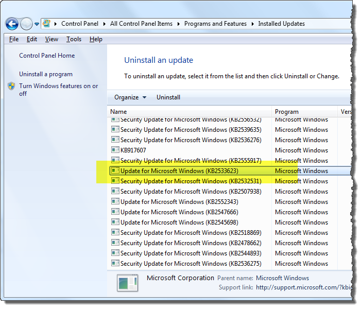Navigate to Control Panel breadcrumb
Image resolution: width=362 pixels, height=309 pixels.
[80, 24]
